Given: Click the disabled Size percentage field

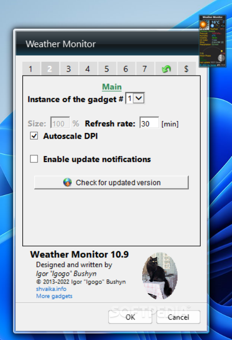Looking at the screenshot, I should [60, 123].
